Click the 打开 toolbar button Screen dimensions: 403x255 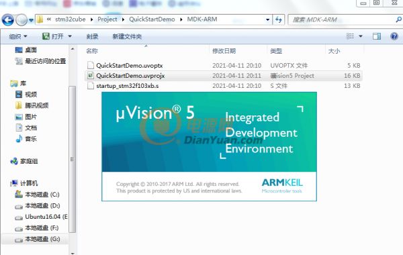coord(53,36)
